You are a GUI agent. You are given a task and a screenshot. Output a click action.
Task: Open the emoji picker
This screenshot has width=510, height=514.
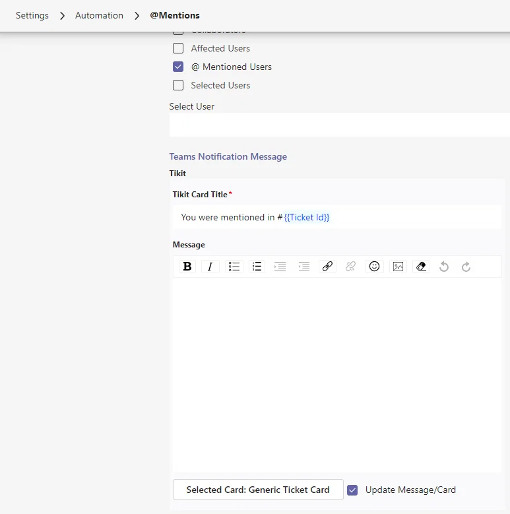pyautogui.click(x=374, y=267)
